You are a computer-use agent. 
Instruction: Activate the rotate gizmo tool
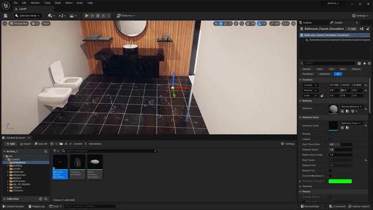[x=226, y=23]
